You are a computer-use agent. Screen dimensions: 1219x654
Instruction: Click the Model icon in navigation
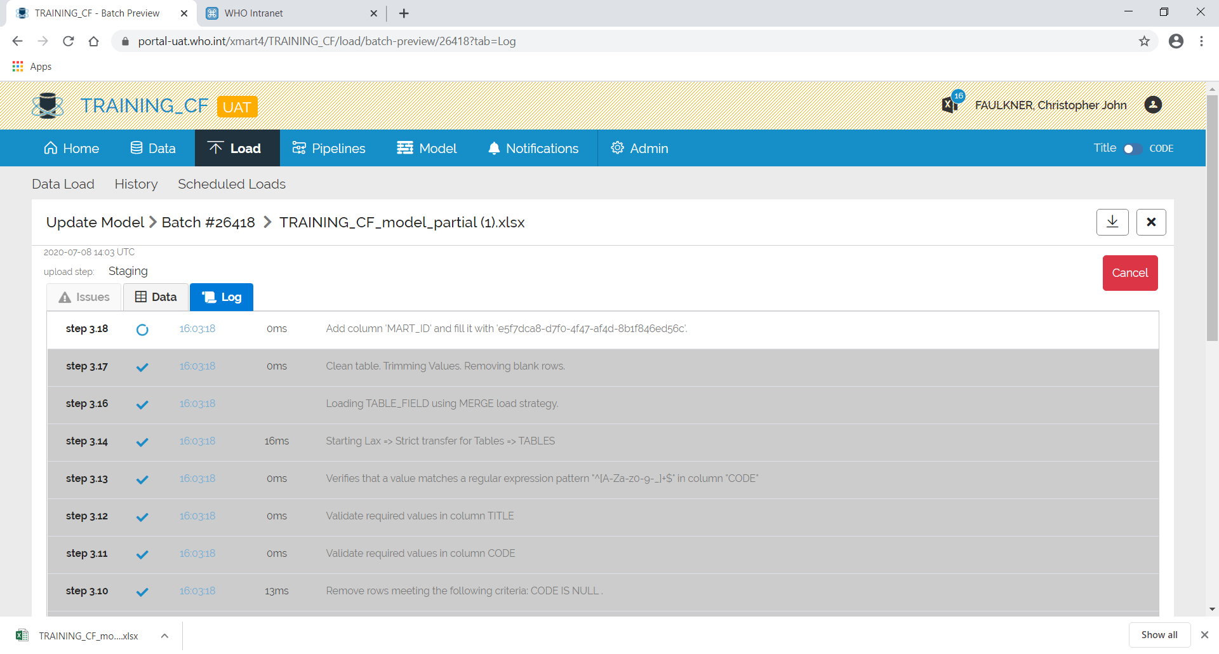pos(404,148)
